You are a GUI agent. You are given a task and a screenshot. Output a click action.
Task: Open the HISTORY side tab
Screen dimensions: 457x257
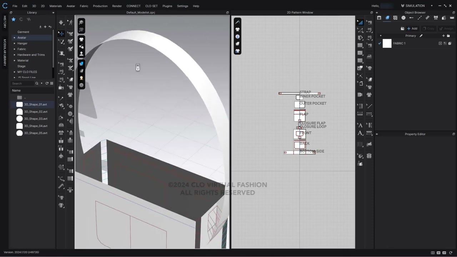(x=5, y=22)
